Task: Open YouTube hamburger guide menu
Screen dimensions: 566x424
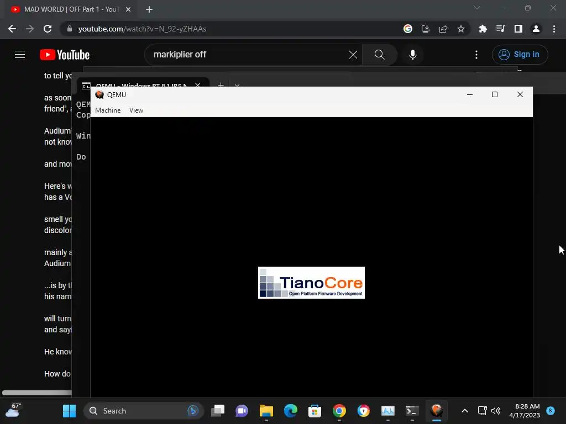Action: pyautogui.click(x=20, y=55)
